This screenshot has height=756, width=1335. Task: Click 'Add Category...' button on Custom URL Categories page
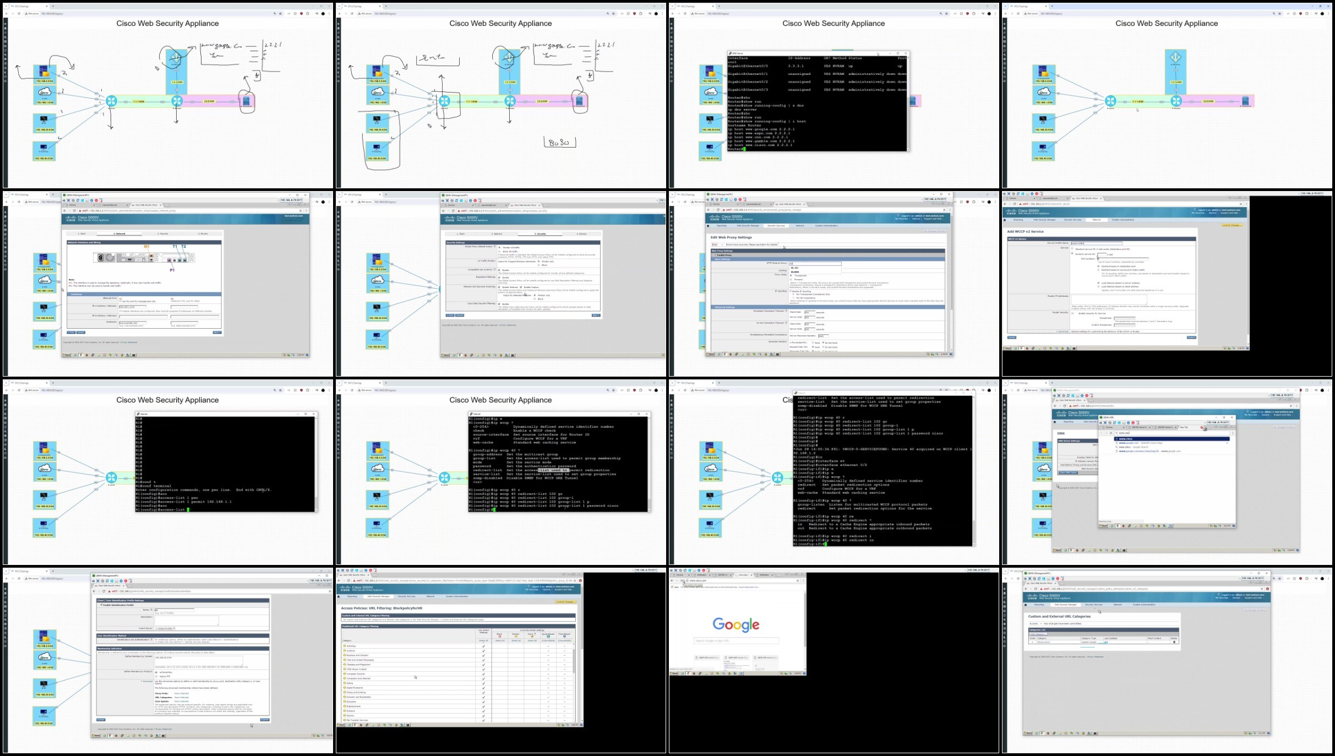[1038, 634]
